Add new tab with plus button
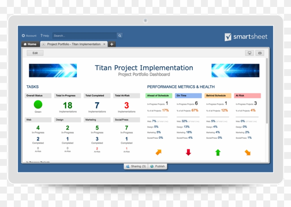Viewport: 291px width, 207px height. click(112, 44)
